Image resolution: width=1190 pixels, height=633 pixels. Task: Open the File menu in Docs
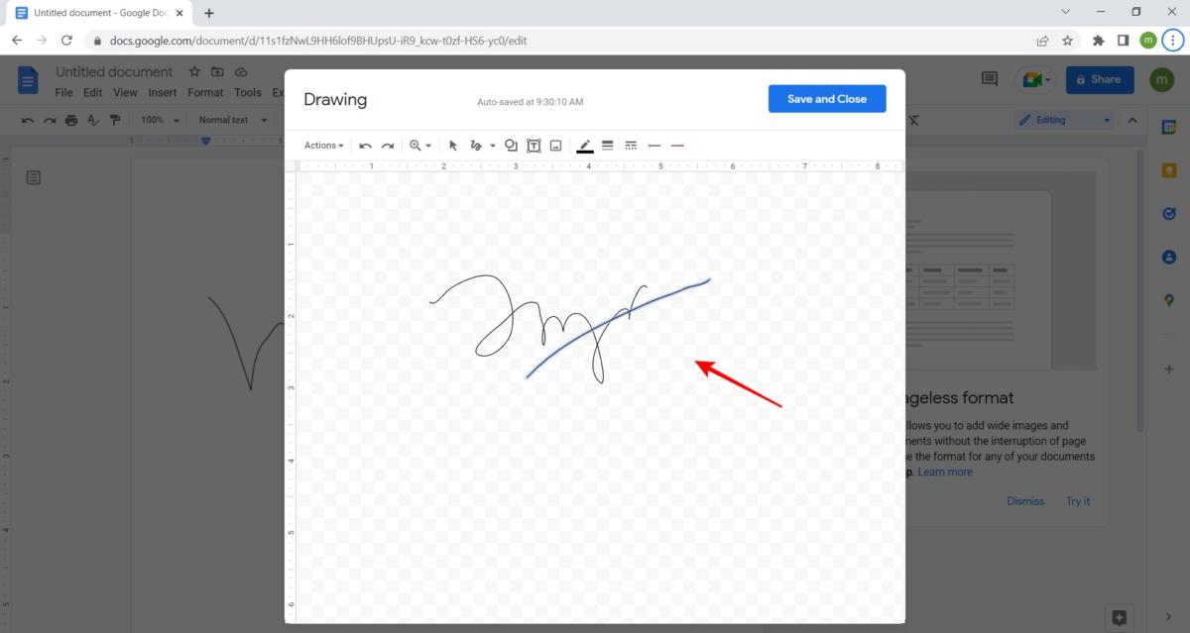(x=63, y=93)
